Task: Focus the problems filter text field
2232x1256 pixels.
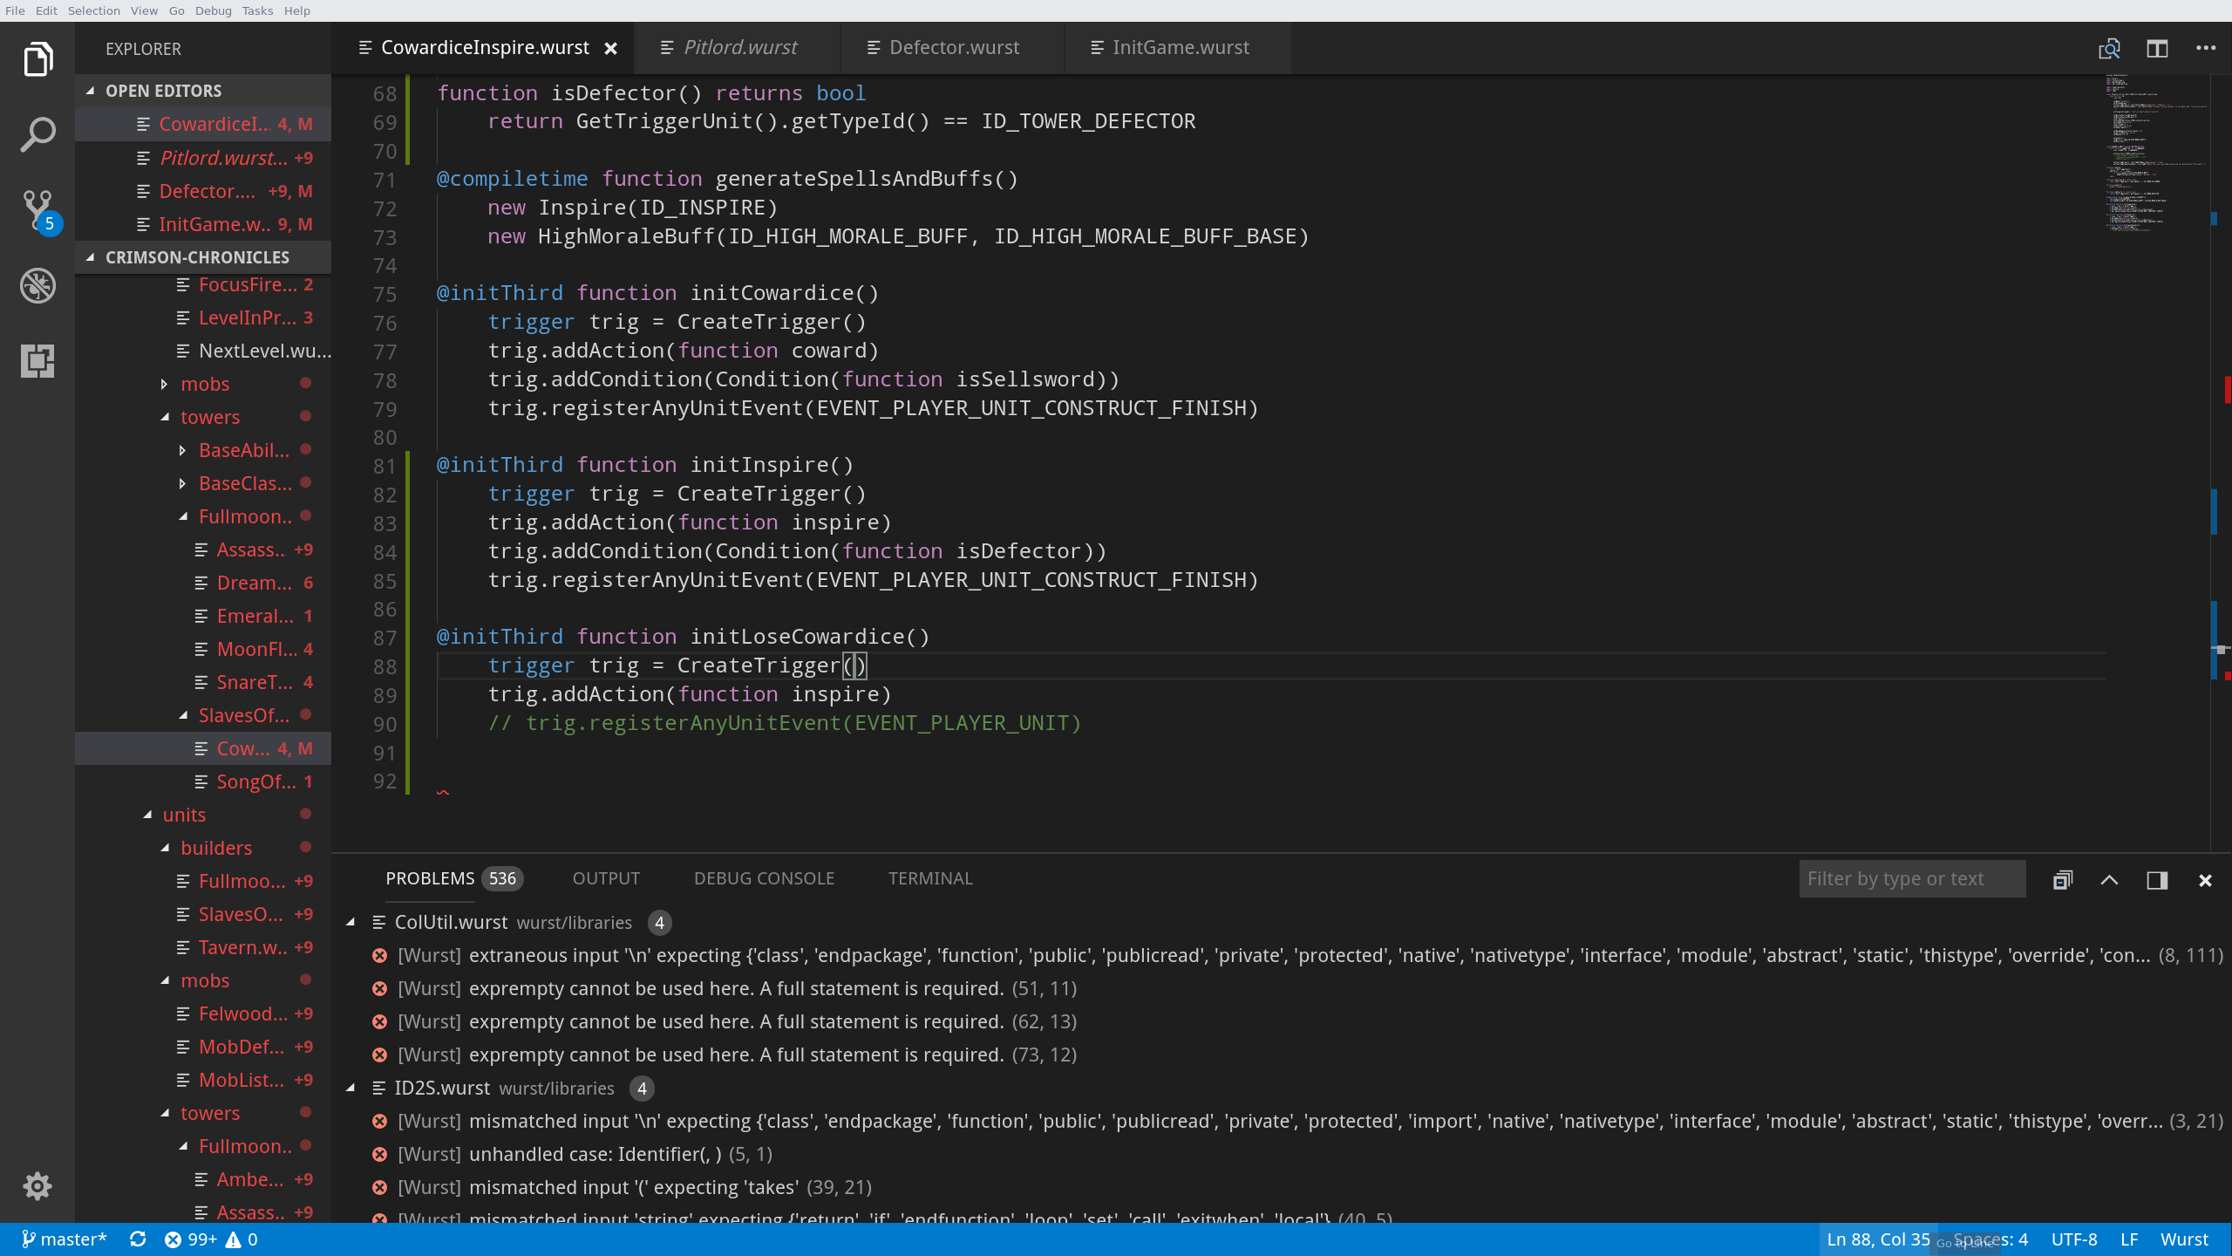Action: click(1911, 878)
